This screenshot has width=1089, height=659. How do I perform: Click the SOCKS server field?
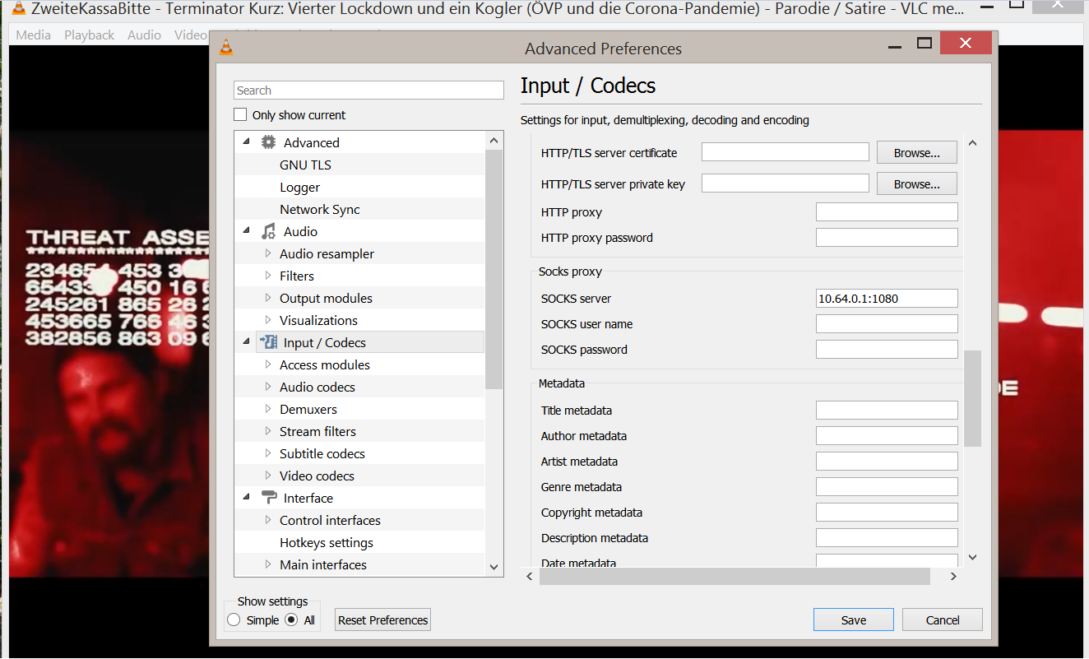pos(887,299)
